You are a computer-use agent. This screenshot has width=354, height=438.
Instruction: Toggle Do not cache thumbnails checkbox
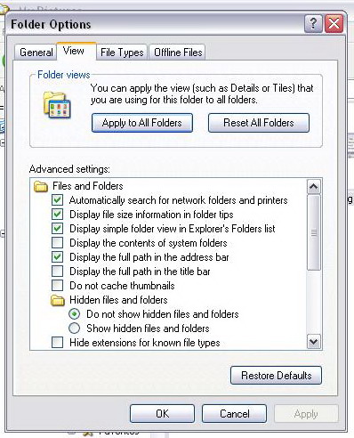tap(57, 286)
